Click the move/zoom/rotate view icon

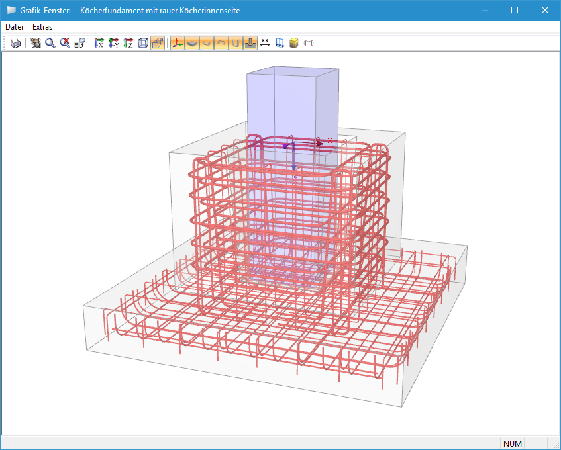click(36, 43)
